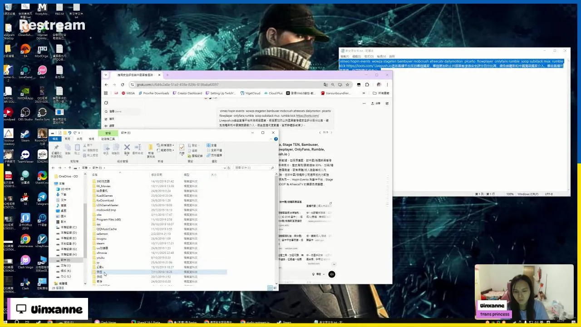The image size is (581, 327).
Task: Switch to Explorer large icons view
Action: point(275,288)
